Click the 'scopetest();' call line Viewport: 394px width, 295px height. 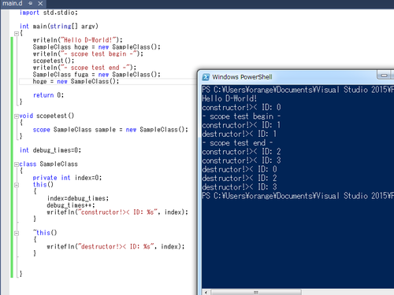[x=54, y=61]
